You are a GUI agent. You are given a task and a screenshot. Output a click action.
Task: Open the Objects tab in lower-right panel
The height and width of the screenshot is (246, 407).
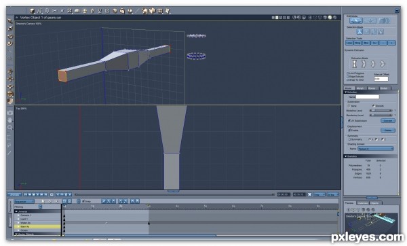click(x=375, y=203)
